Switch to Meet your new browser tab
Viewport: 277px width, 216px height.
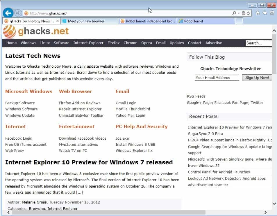pos(90,21)
